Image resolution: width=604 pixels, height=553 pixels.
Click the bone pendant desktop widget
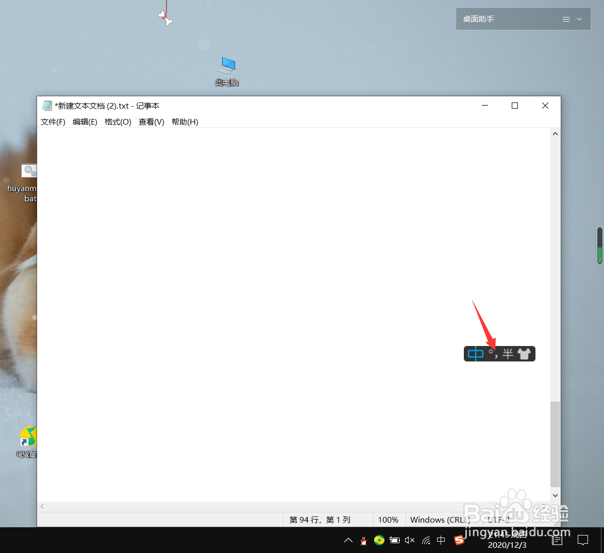[x=165, y=18]
